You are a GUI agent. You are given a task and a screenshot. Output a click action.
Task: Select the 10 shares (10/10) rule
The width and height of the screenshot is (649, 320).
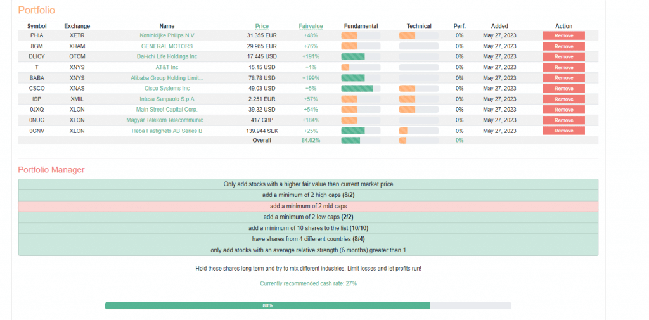click(308, 228)
